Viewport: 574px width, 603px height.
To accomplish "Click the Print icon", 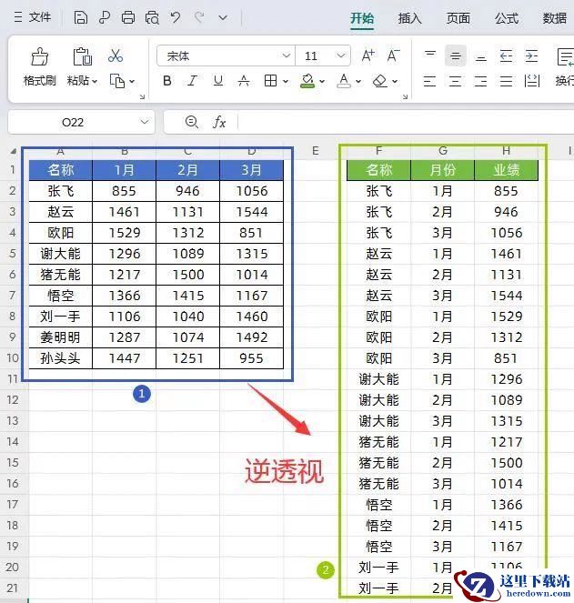I will 128,17.
